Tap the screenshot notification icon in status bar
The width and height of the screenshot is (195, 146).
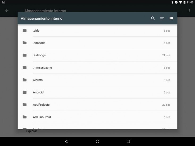point(4,2)
